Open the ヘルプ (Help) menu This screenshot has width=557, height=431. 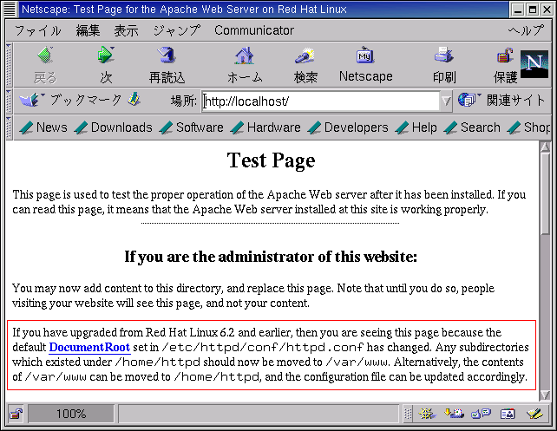[526, 30]
